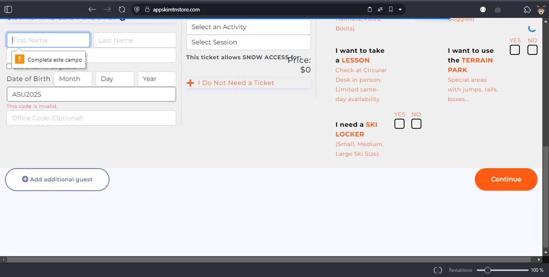The height and width of the screenshot is (277, 549).
Task: Click the 'I want to take a LESSON' heading
Action: [360, 55]
